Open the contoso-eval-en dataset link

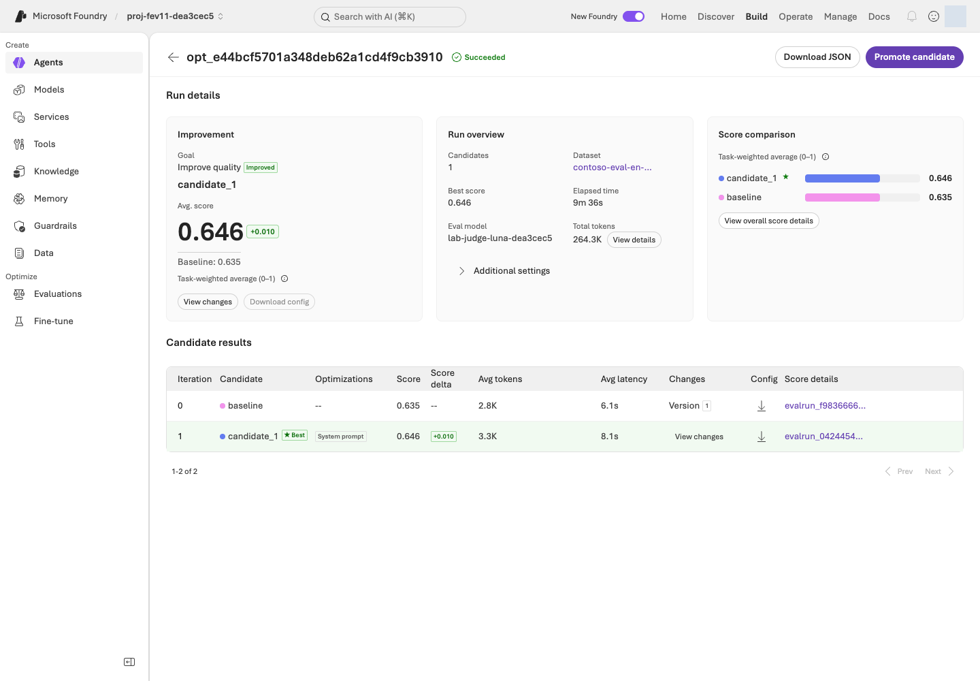pos(612,168)
